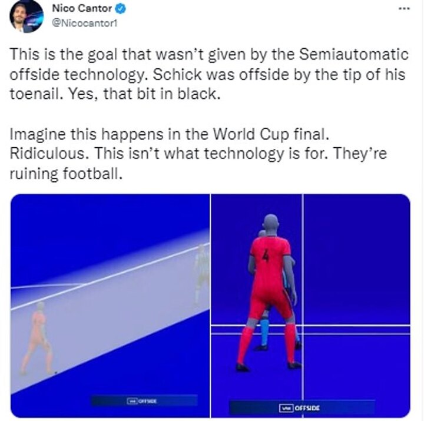Click the number 4 on red jersey

point(266,256)
